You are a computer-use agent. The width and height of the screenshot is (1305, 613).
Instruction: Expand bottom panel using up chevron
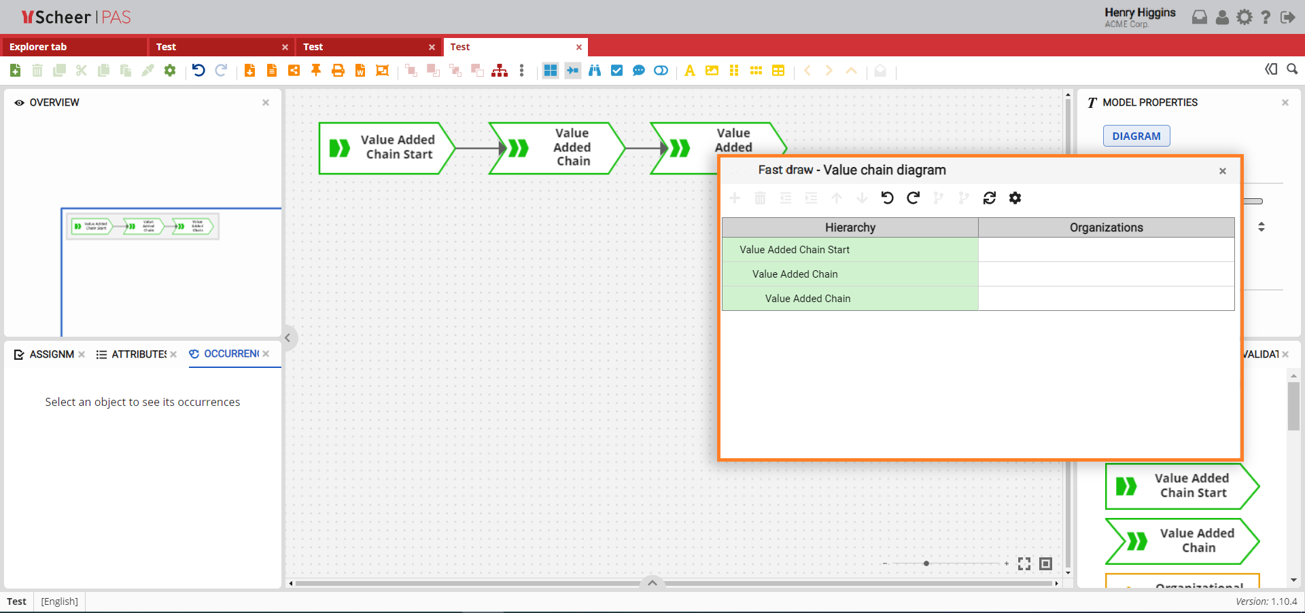652,582
